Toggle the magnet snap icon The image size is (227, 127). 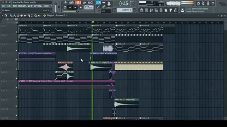6,16
